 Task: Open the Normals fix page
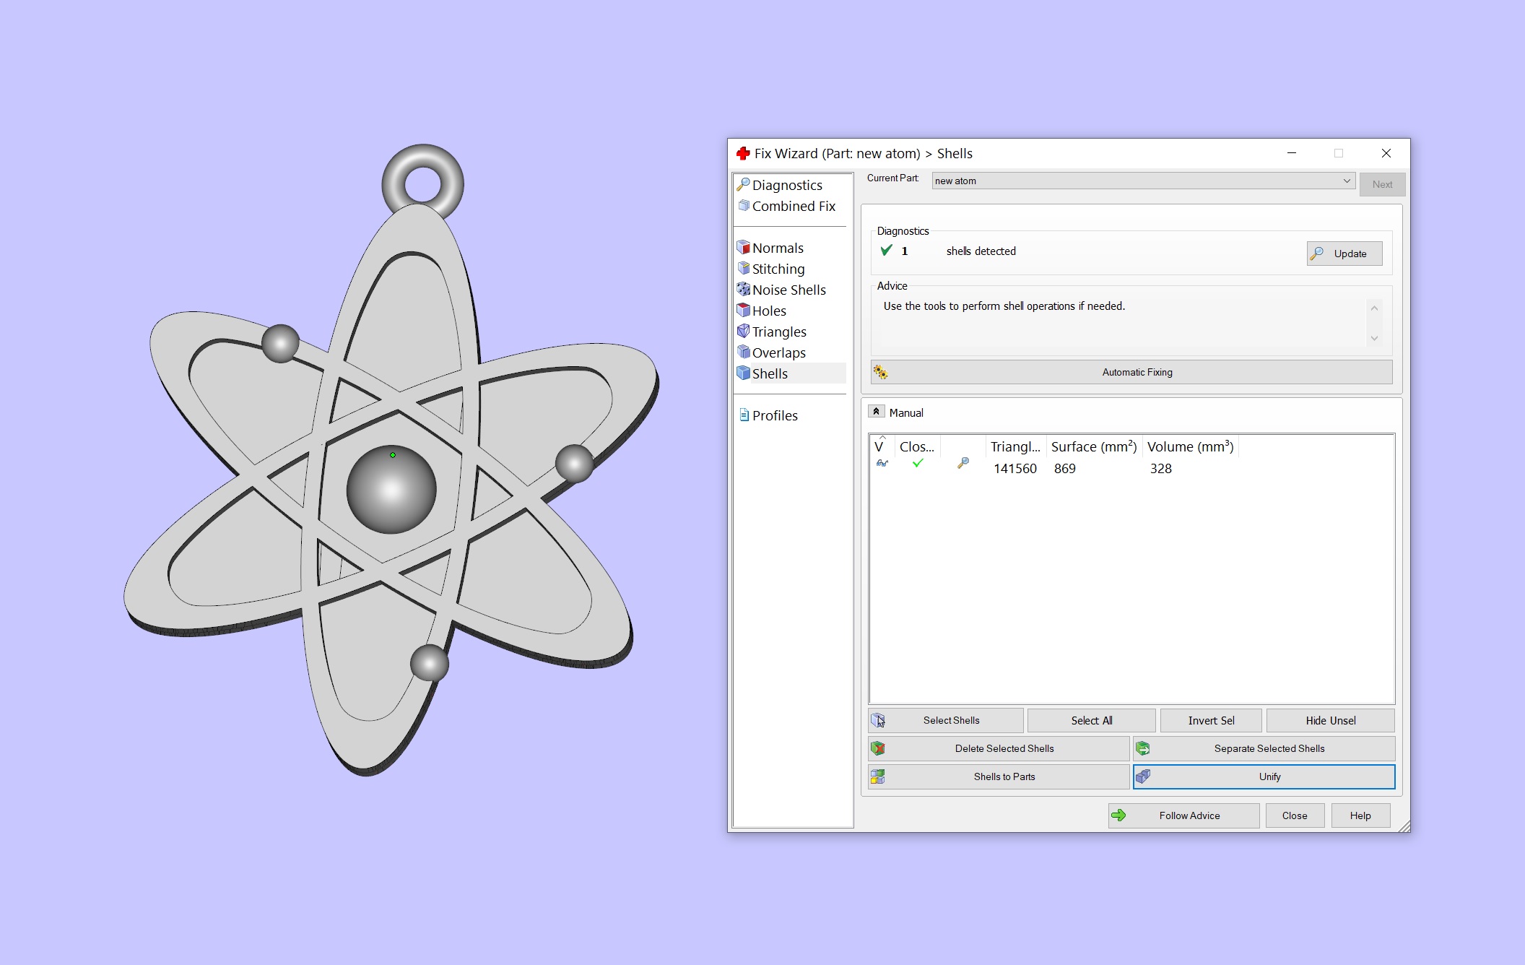tap(777, 248)
